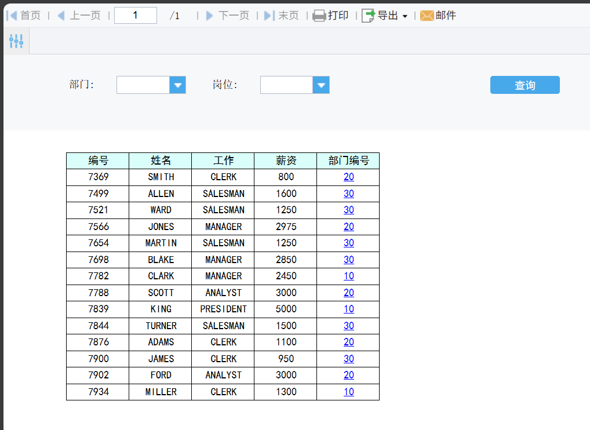Click employee number 7934
This screenshot has width=590, height=430.
98,392
